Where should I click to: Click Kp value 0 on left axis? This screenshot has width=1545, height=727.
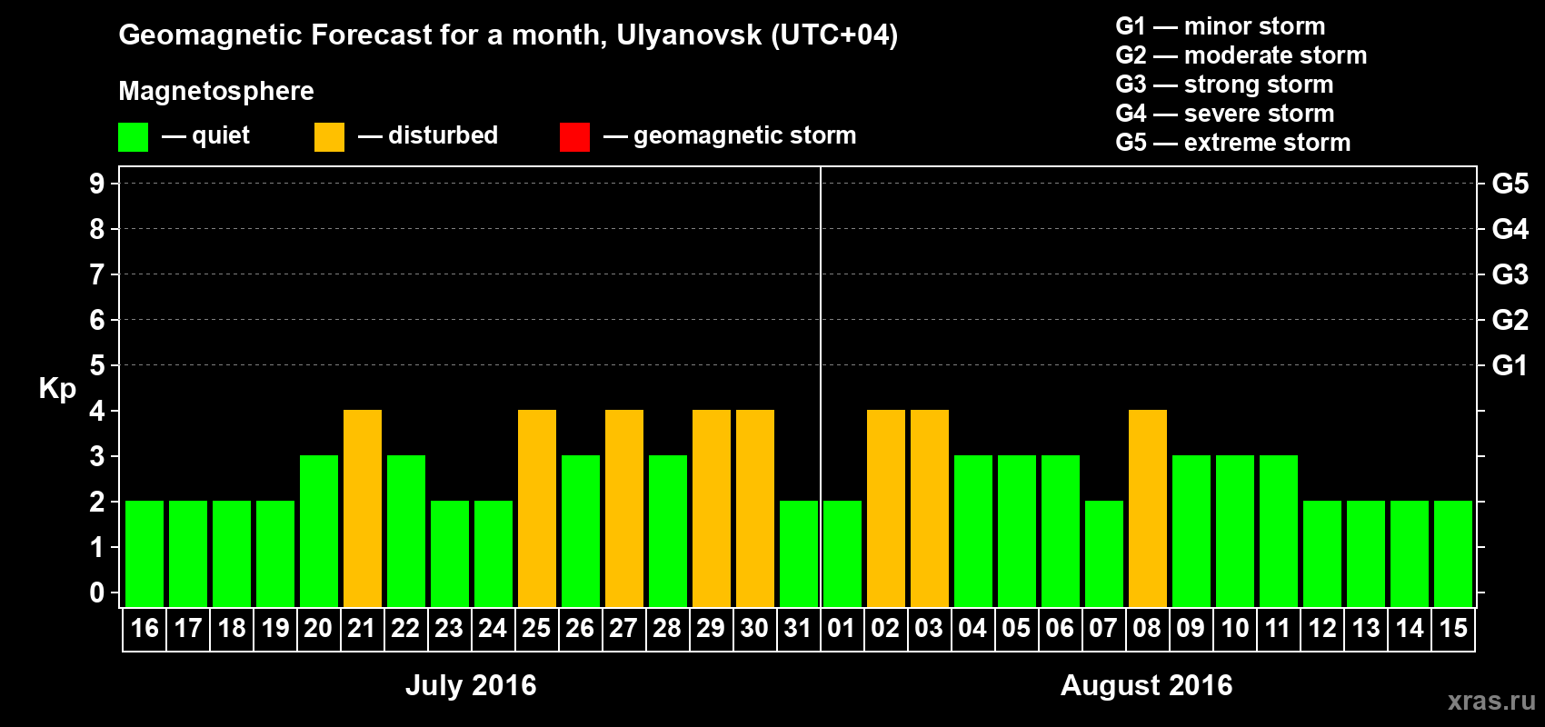[97, 593]
